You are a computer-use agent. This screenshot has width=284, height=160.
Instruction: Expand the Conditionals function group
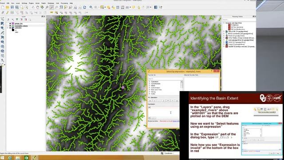[150, 84]
